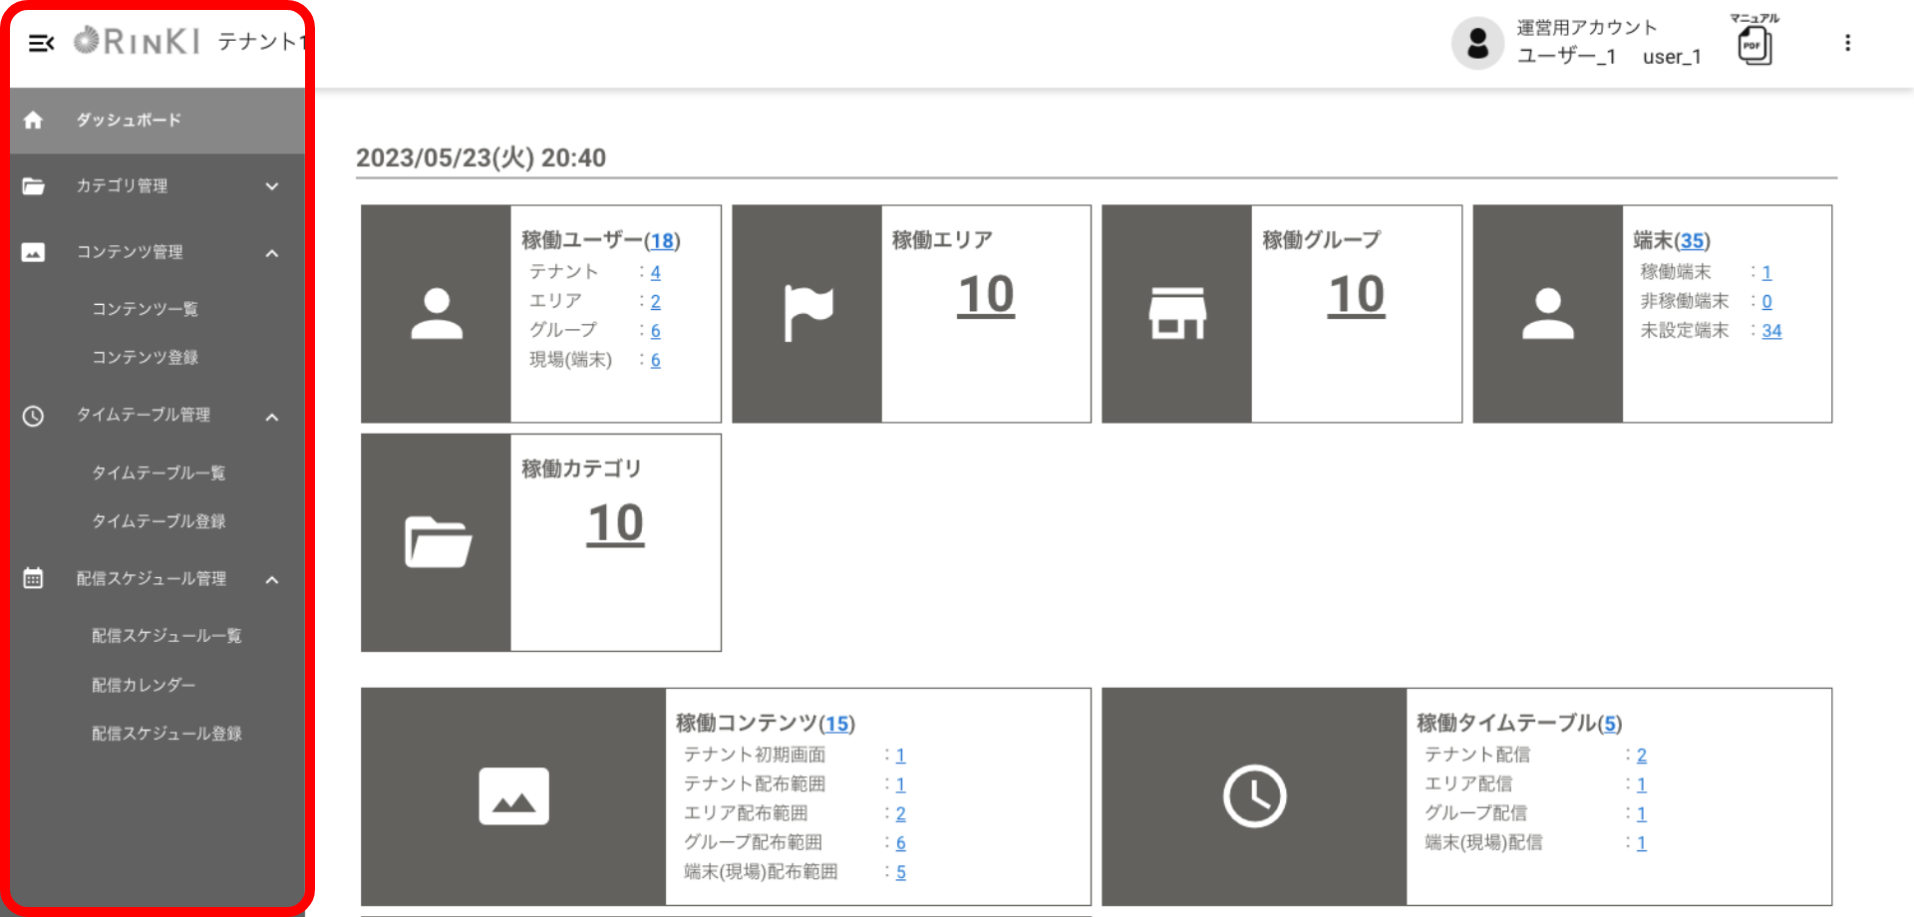Open 配信カレンダー from the sidebar

coord(144,686)
